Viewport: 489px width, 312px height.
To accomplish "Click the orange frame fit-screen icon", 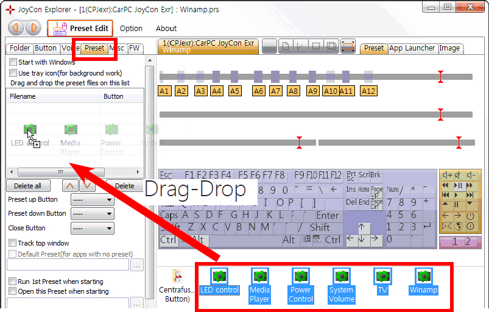I will (x=348, y=46).
